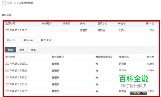
Task: Click the help icon beside 操作
Action: 153,24
